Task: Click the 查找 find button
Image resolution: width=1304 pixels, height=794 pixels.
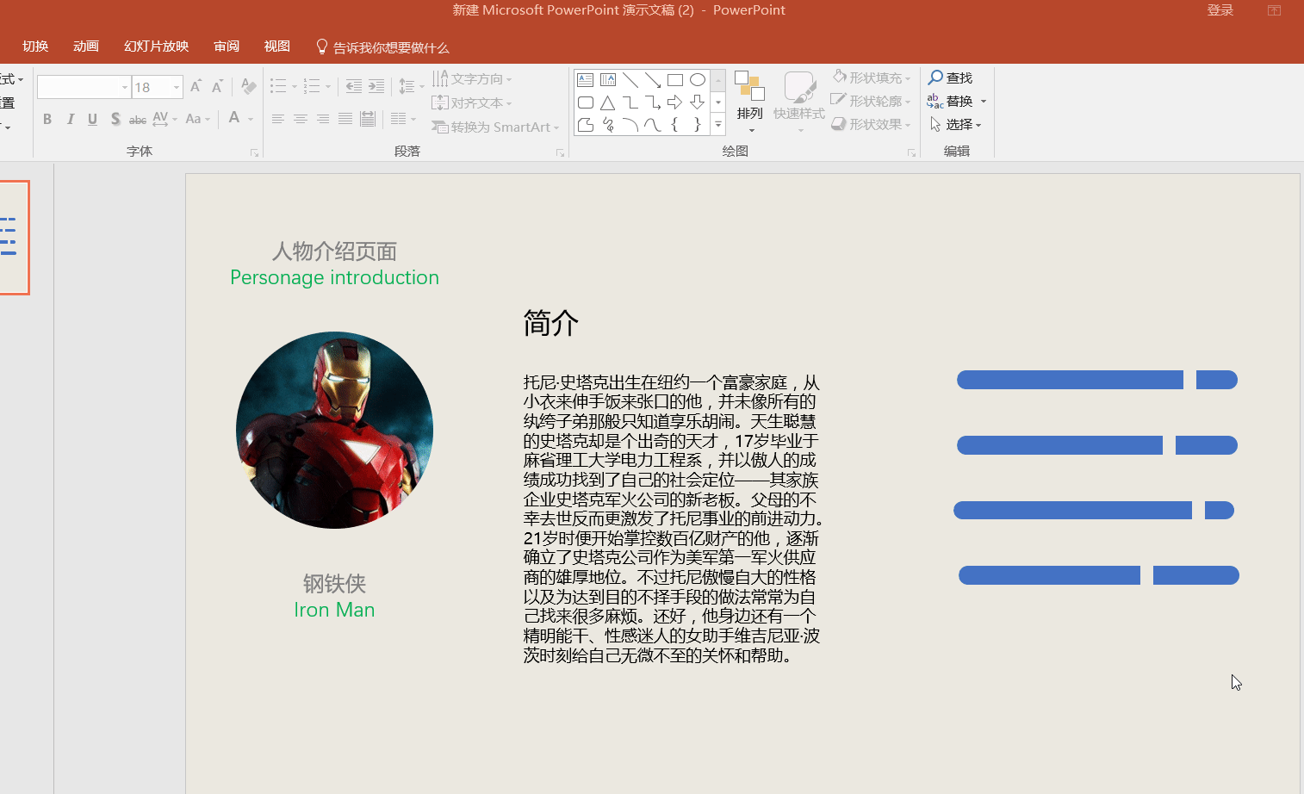Action: pyautogui.click(x=950, y=78)
